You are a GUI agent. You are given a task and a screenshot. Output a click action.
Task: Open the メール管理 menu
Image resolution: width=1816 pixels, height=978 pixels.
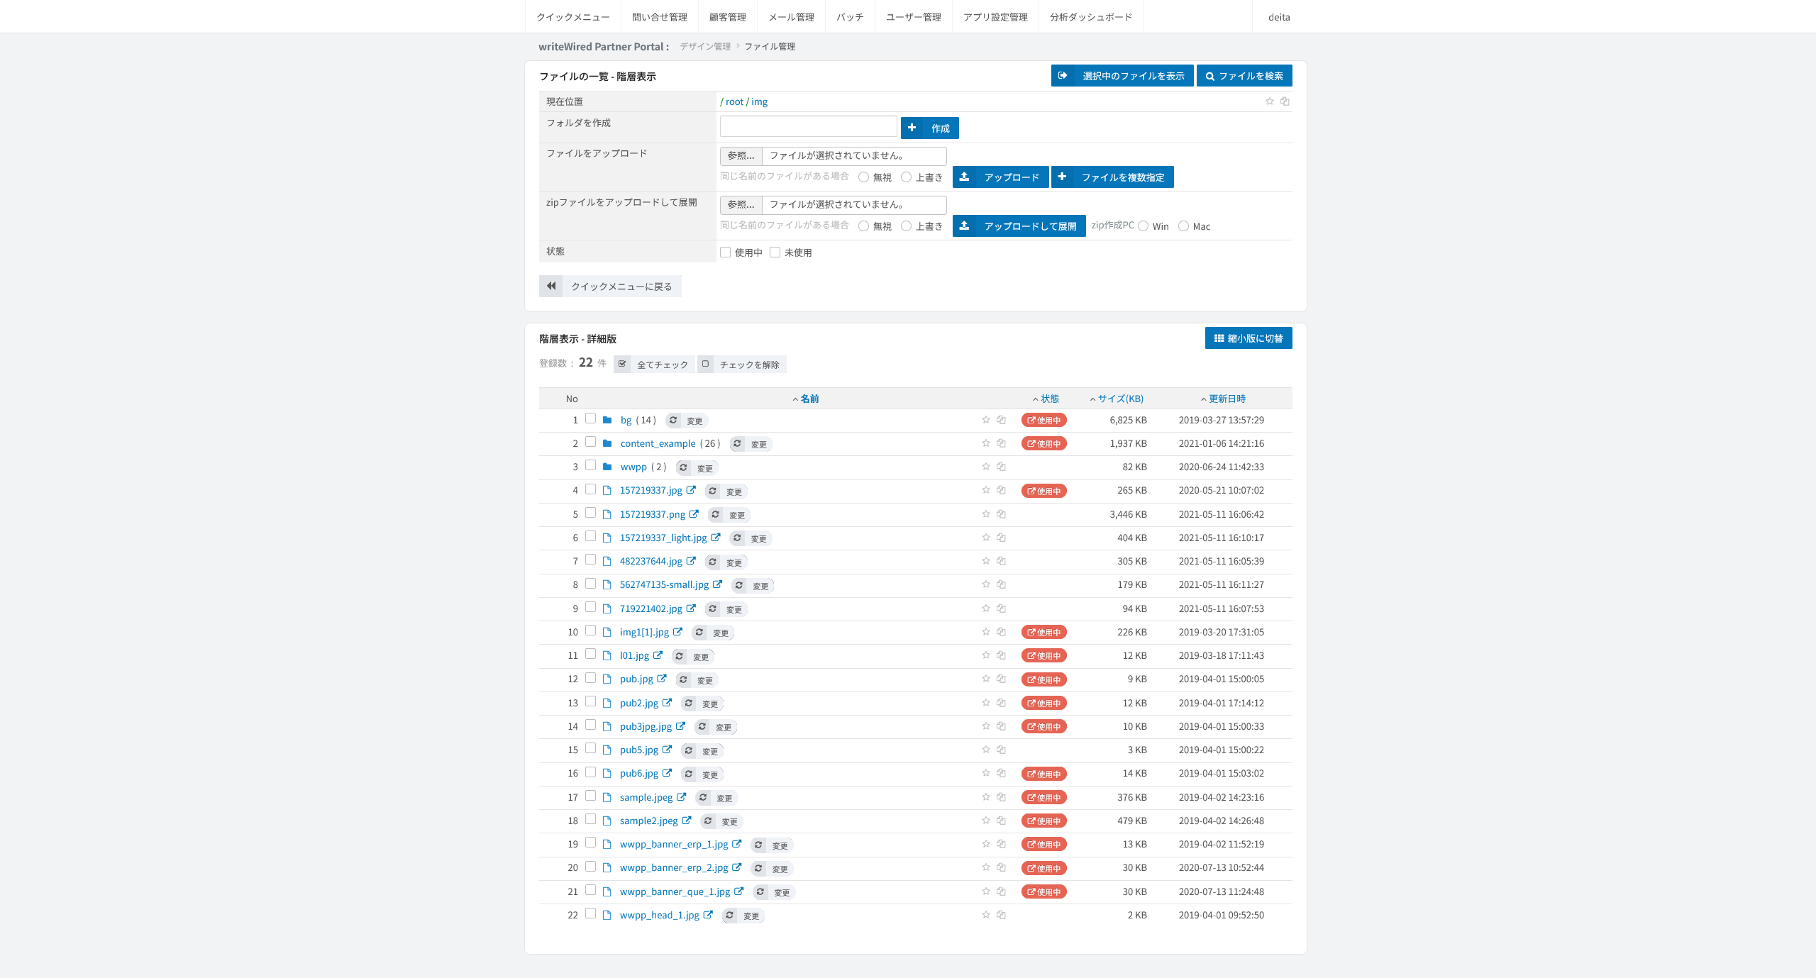click(x=791, y=17)
